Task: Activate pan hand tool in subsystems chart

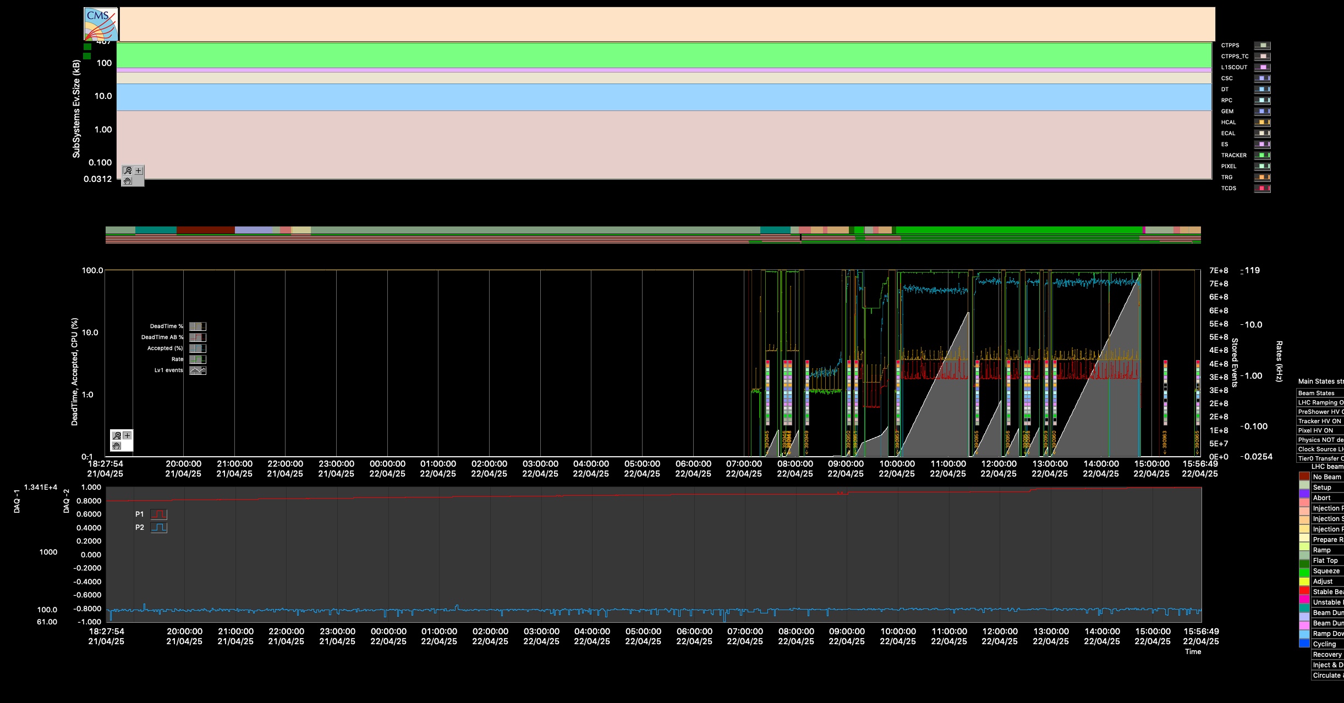Action: (128, 181)
